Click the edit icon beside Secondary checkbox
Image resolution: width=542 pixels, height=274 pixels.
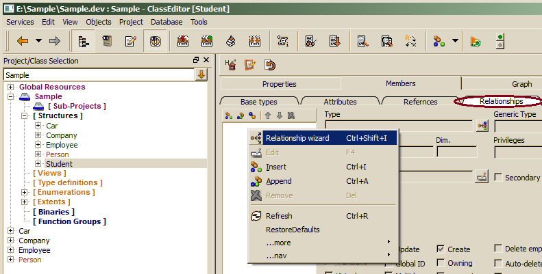point(482,177)
